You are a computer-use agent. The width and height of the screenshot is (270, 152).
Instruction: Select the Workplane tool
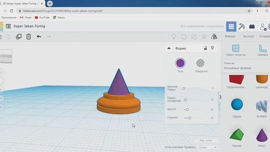tap(235, 50)
